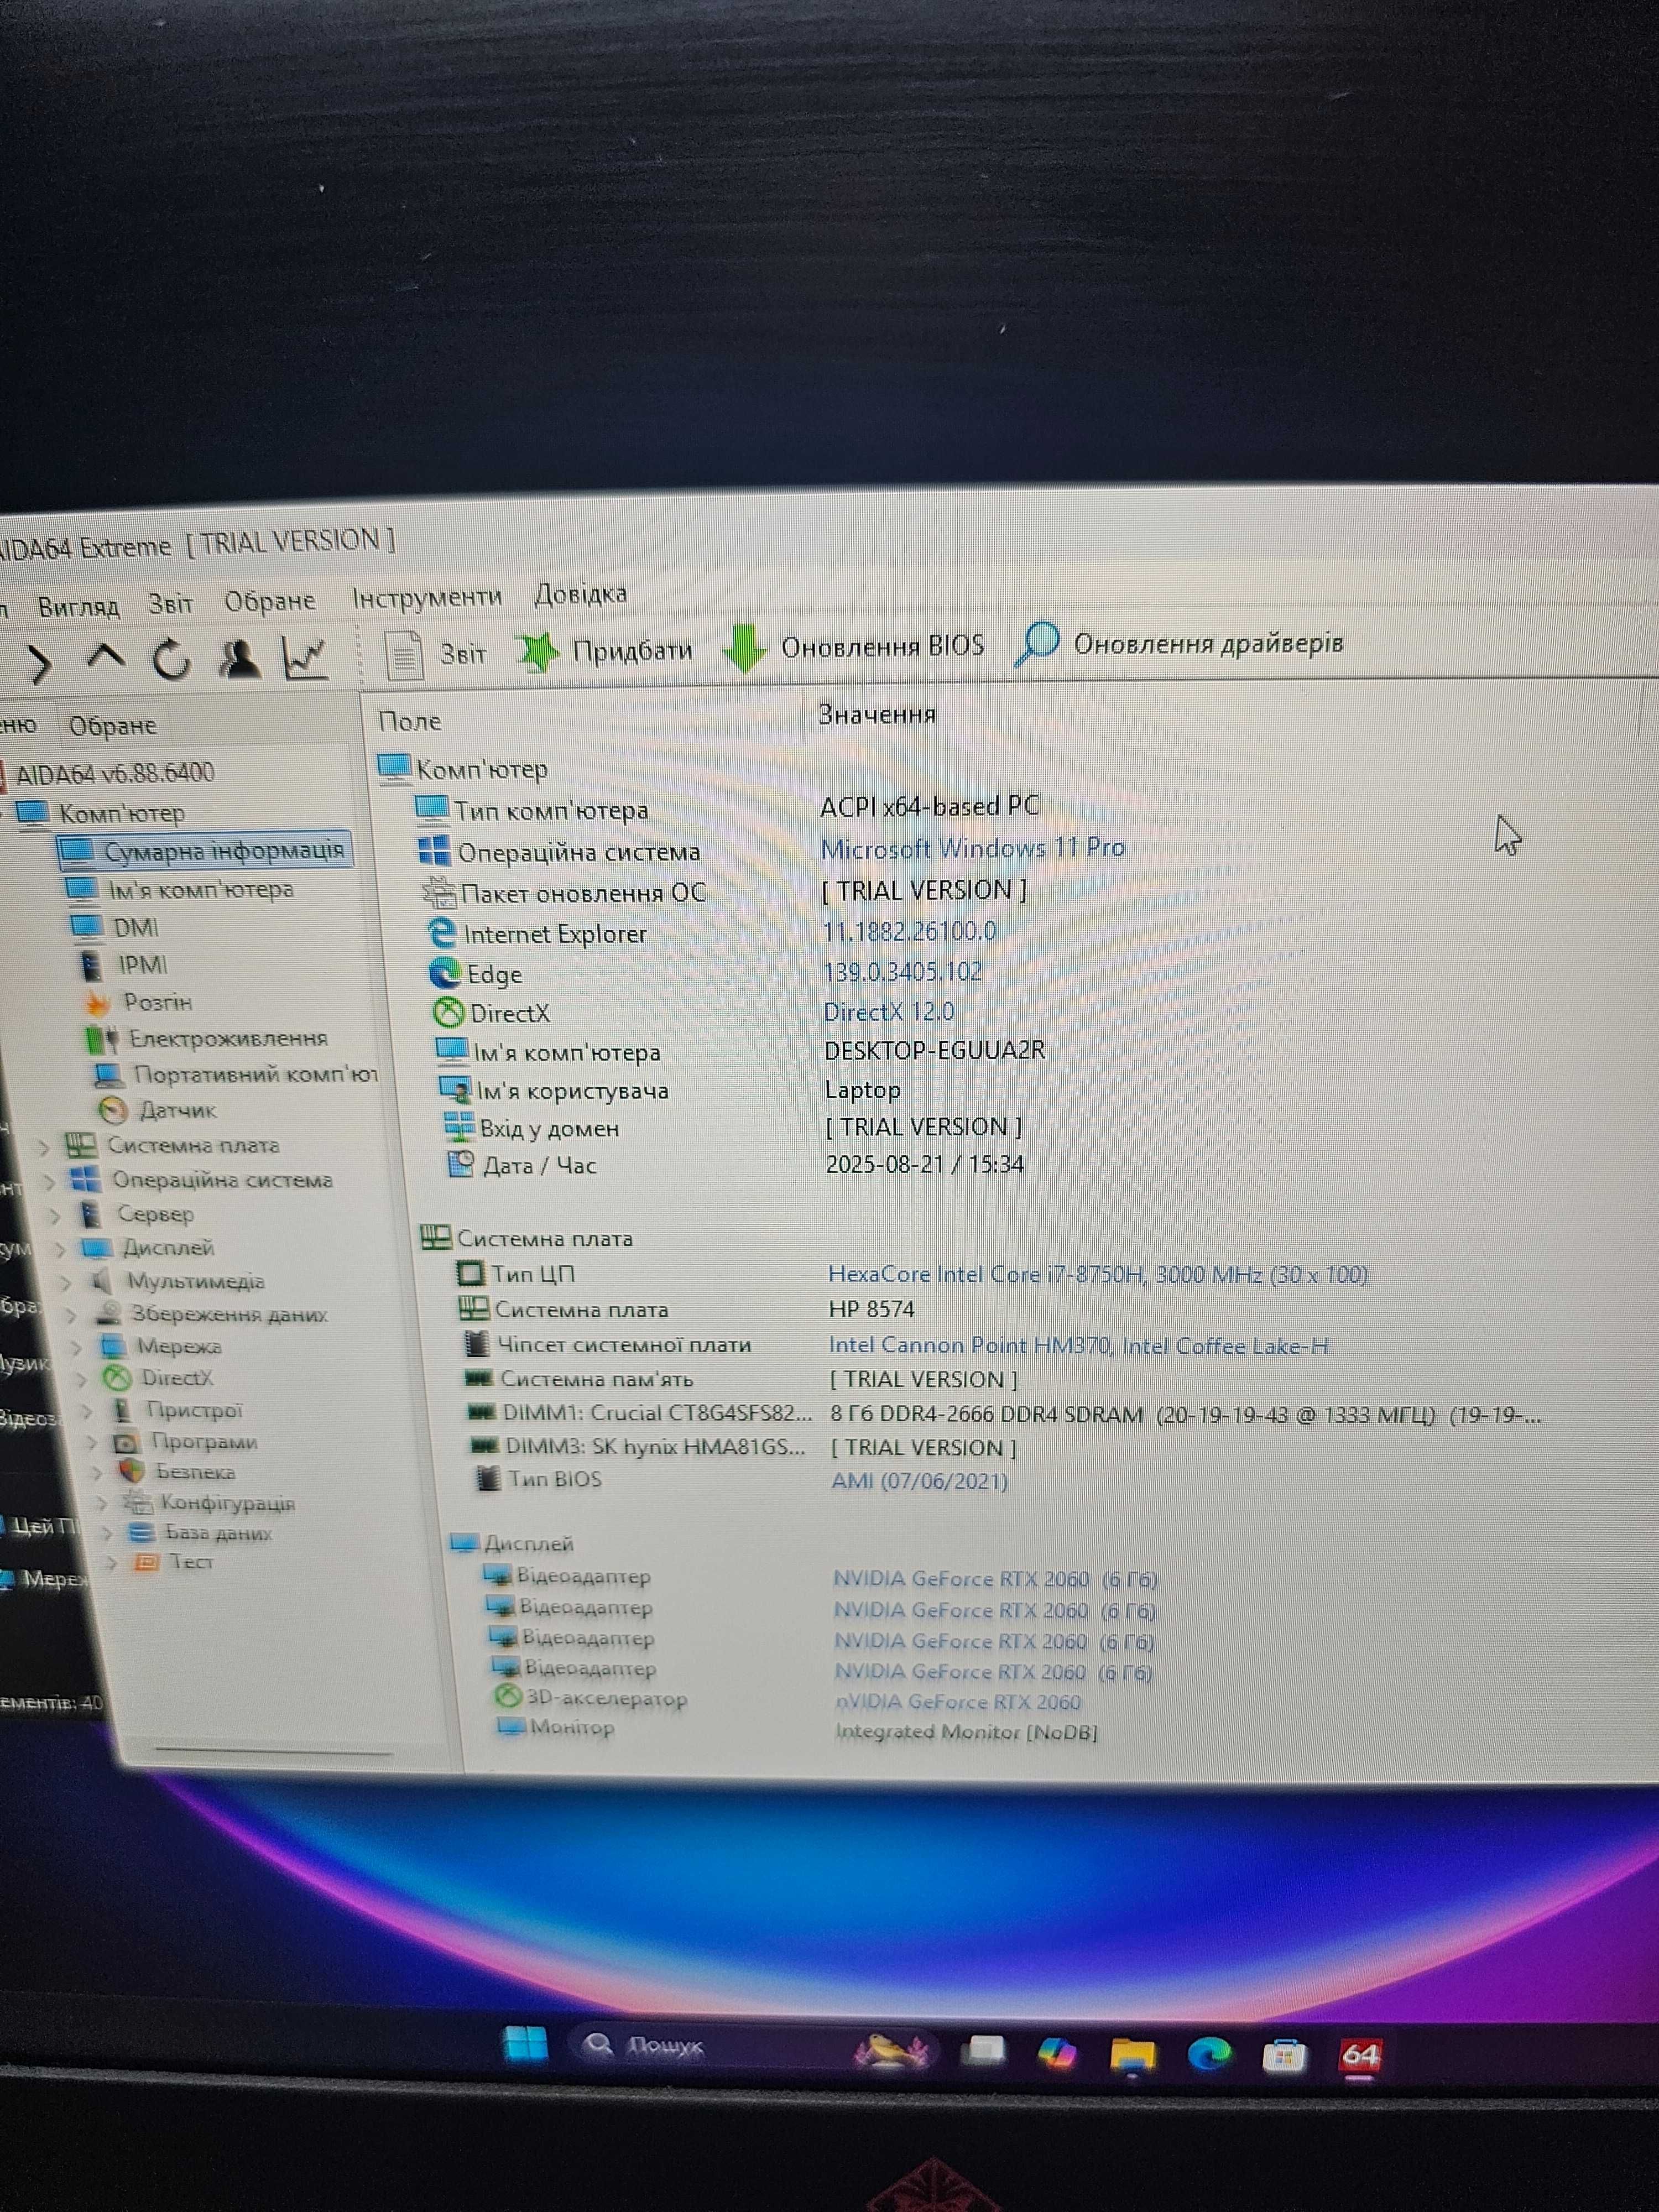Open the HexaCore Intel Core i7-8750H link
This screenshot has width=1659, height=2212.
[x=1097, y=1274]
